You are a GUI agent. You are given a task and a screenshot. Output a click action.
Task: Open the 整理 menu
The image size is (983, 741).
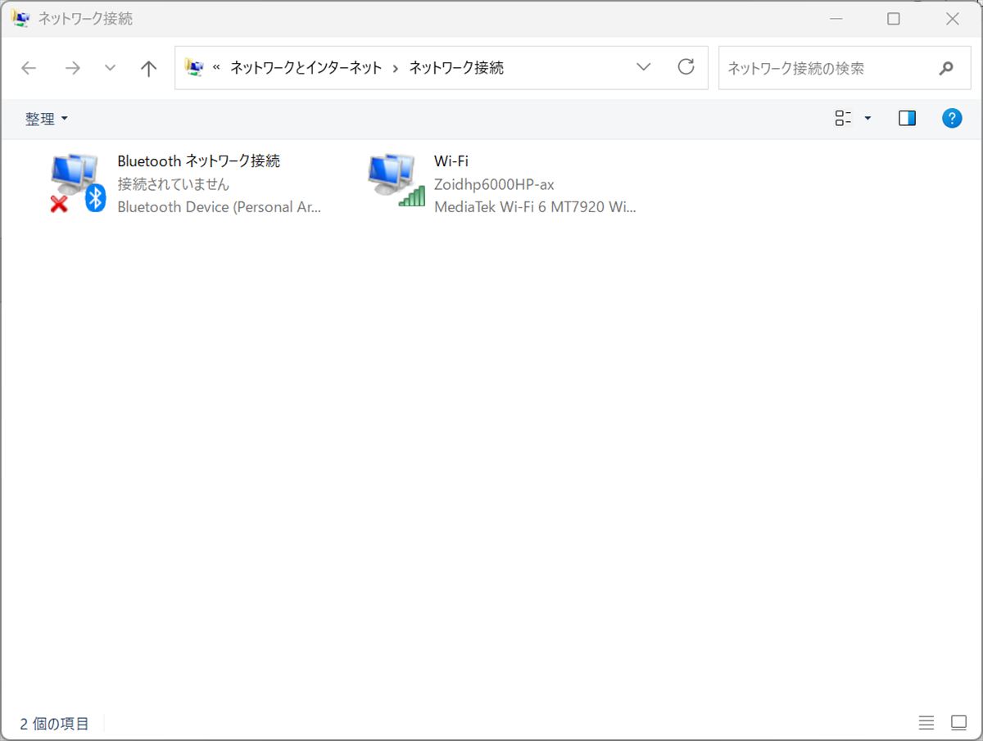point(46,119)
